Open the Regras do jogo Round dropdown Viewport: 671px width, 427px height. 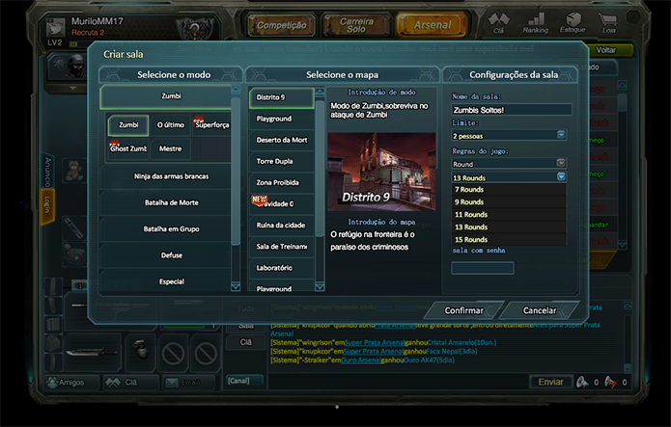[x=509, y=164]
